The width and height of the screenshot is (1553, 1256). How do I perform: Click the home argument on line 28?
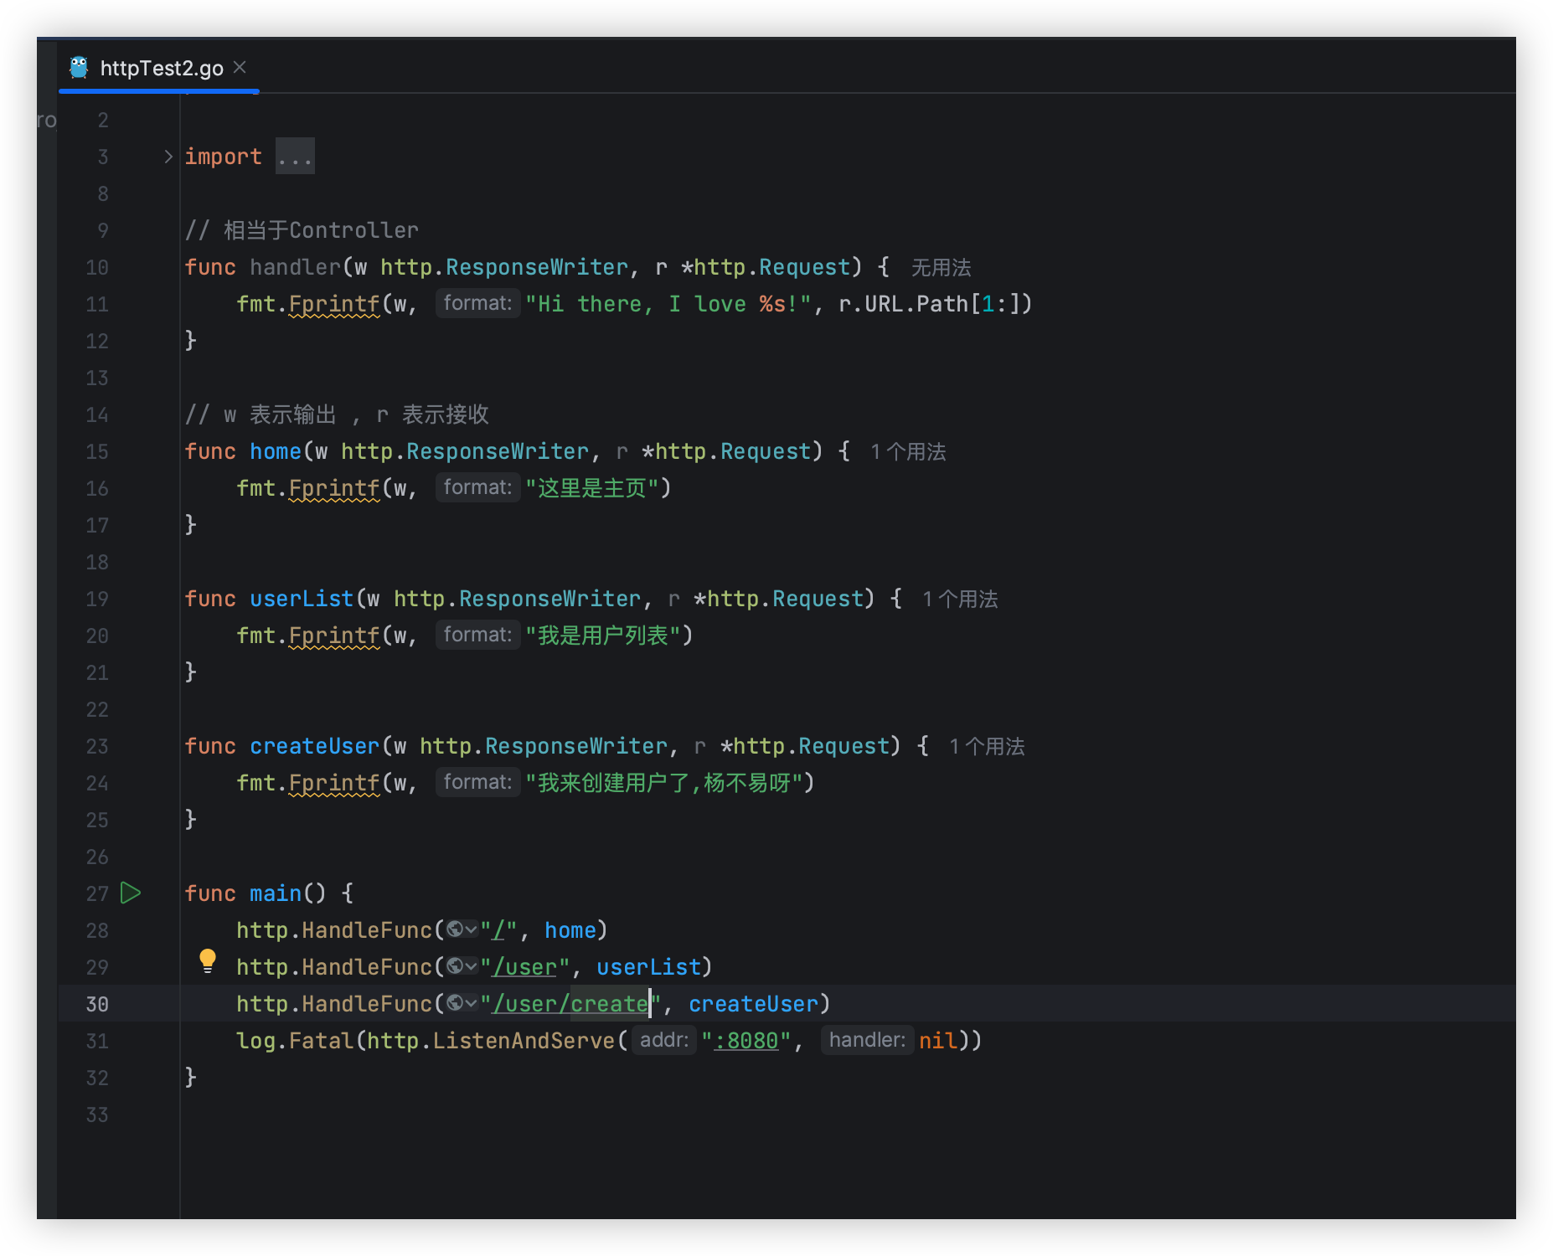570,930
